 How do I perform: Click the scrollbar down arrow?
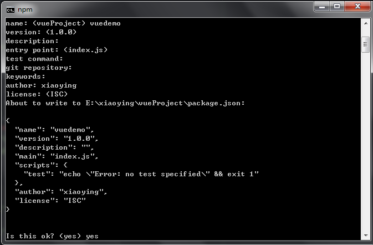[x=366, y=236]
